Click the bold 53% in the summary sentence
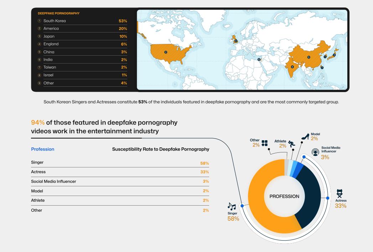The image size is (373, 252). (143, 102)
